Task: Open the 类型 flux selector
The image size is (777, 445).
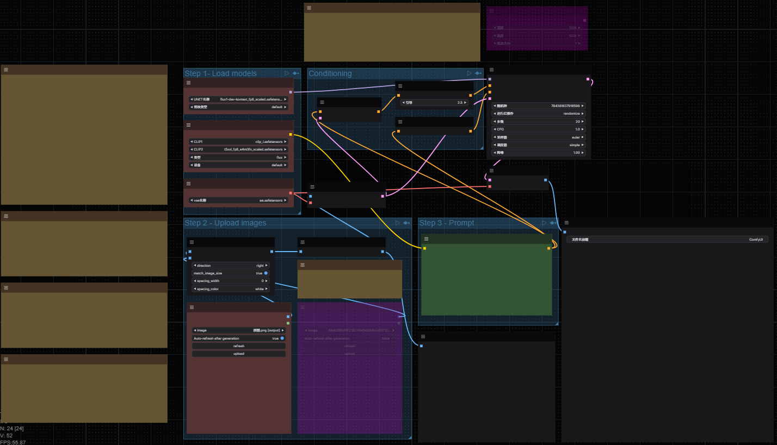Action: click(239, 157)
